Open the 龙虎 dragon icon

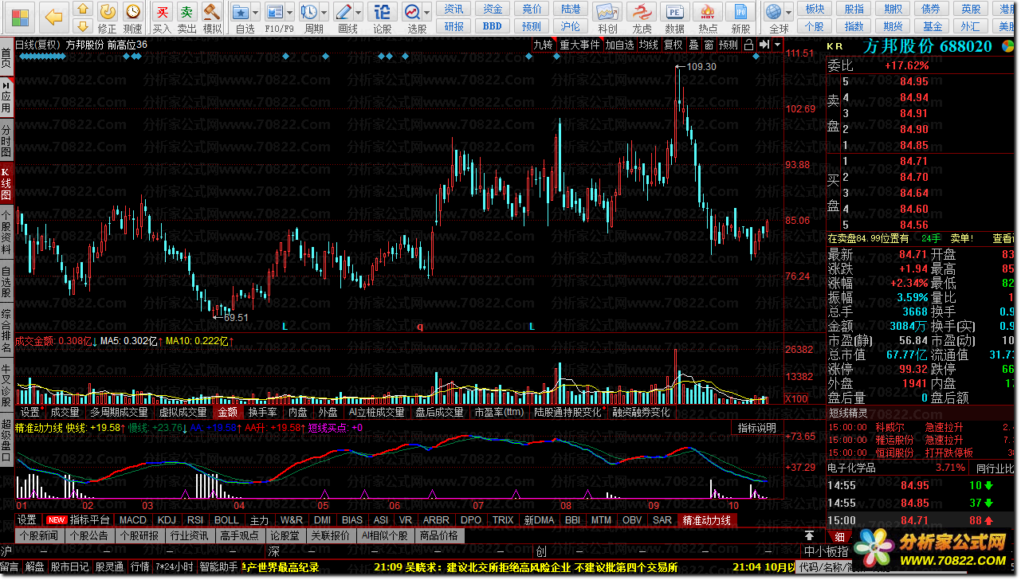coord(641,12)
